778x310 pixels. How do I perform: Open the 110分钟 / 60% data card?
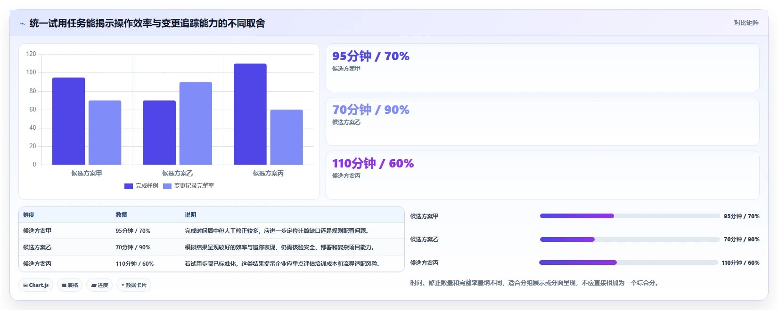pyautogui.click(x=542, y=175)
